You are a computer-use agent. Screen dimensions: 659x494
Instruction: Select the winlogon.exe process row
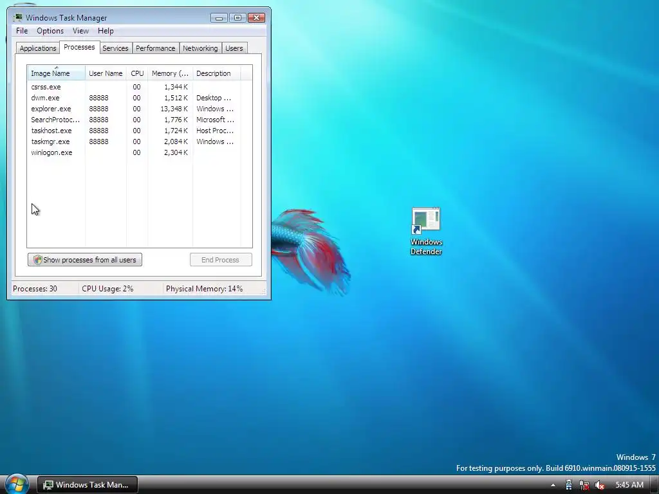click(x=135, y=152)
